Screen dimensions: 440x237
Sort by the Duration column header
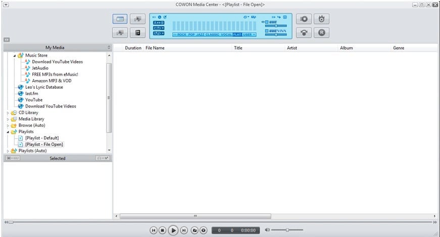[133, 48]
